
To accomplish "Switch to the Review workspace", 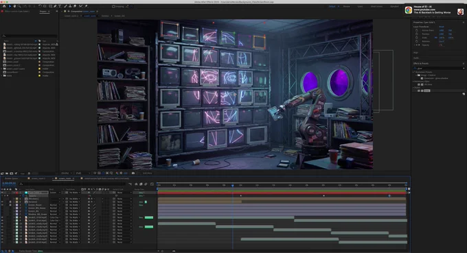I will pyautogui.click(x=346, y=6).
